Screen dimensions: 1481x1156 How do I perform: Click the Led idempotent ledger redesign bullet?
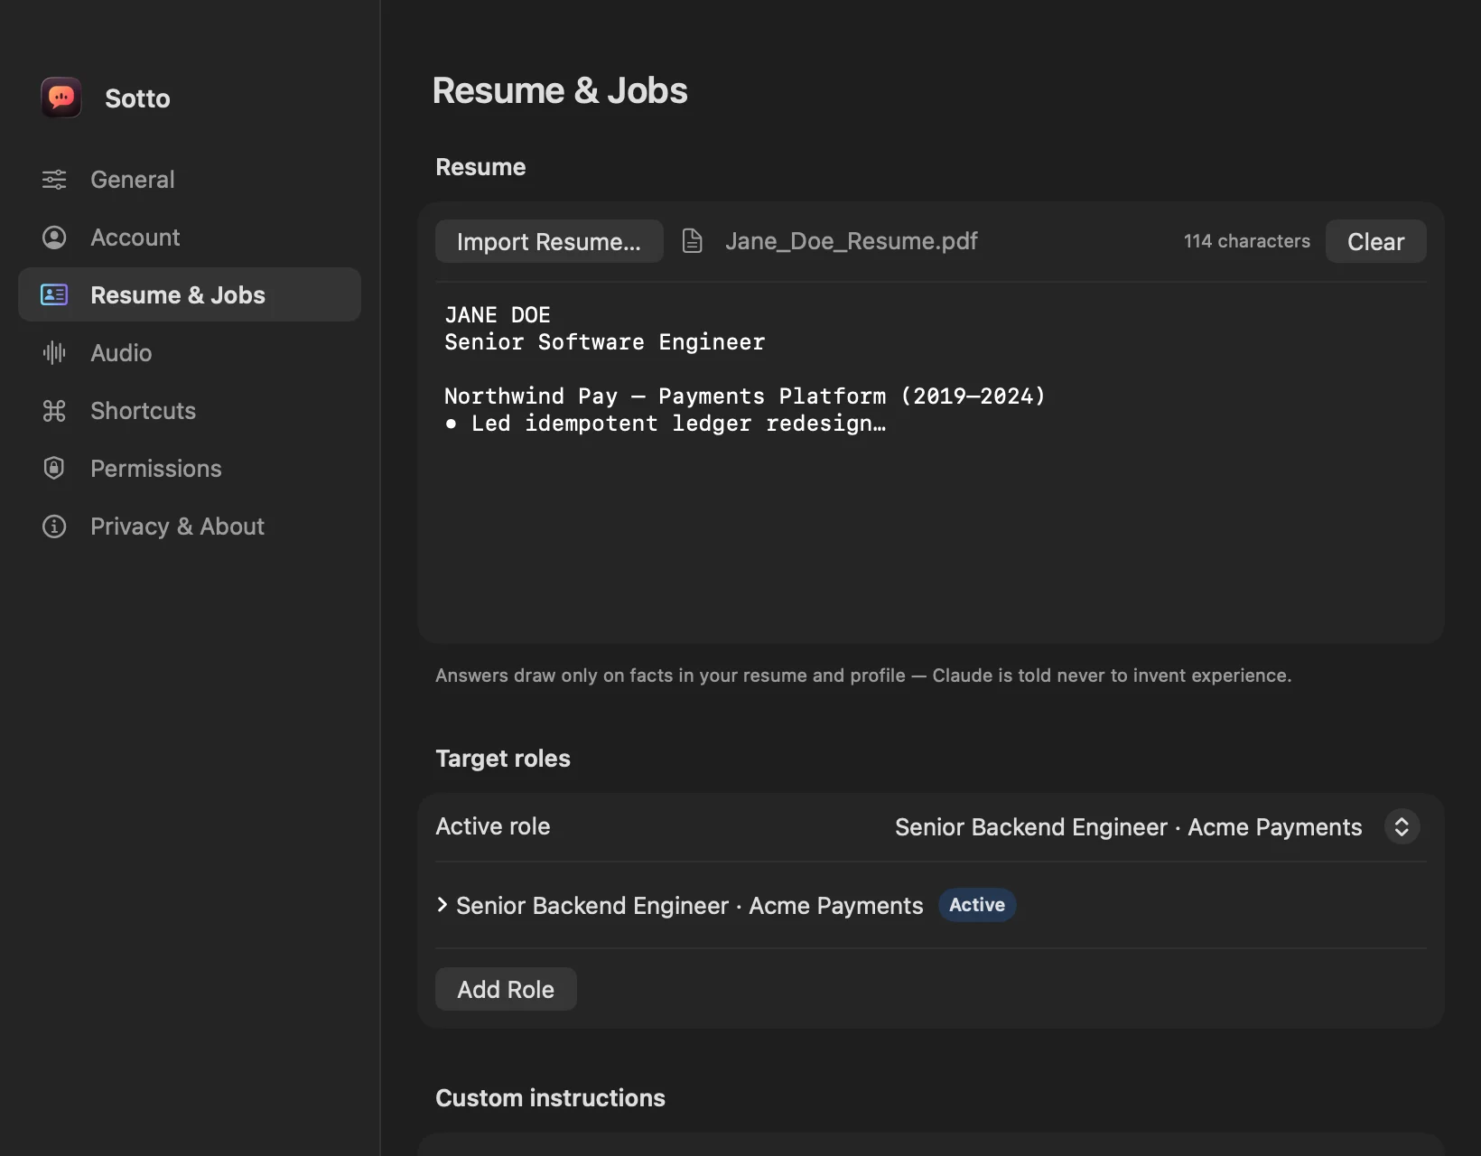tap(666, 424)
